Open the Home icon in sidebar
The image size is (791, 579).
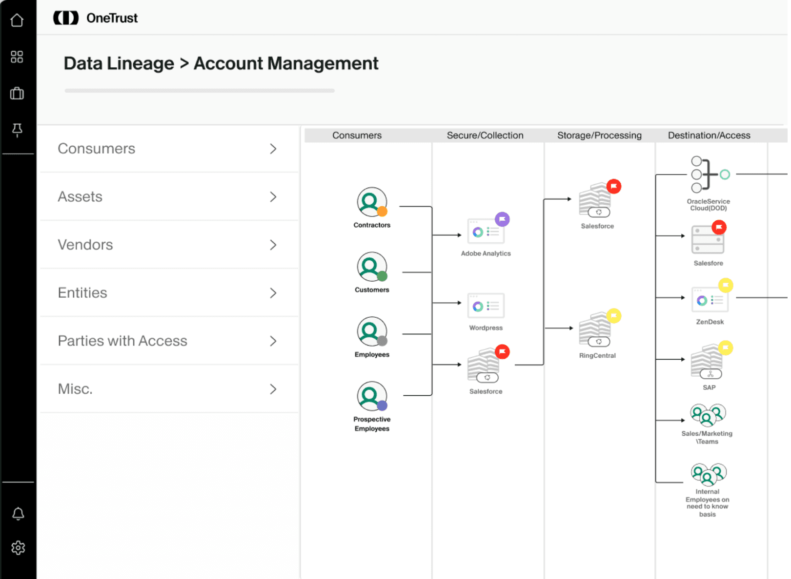coord(17,20)
